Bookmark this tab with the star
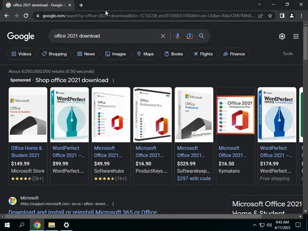The image size is (308, 231). click(x=270, y=16)
